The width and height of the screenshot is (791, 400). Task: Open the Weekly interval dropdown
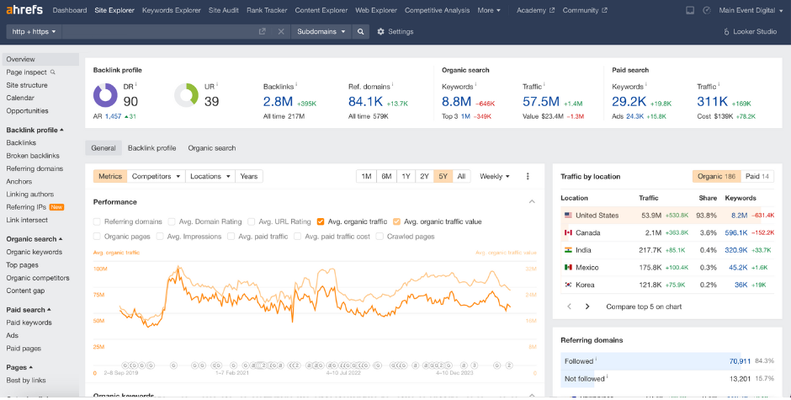point(495,177)
